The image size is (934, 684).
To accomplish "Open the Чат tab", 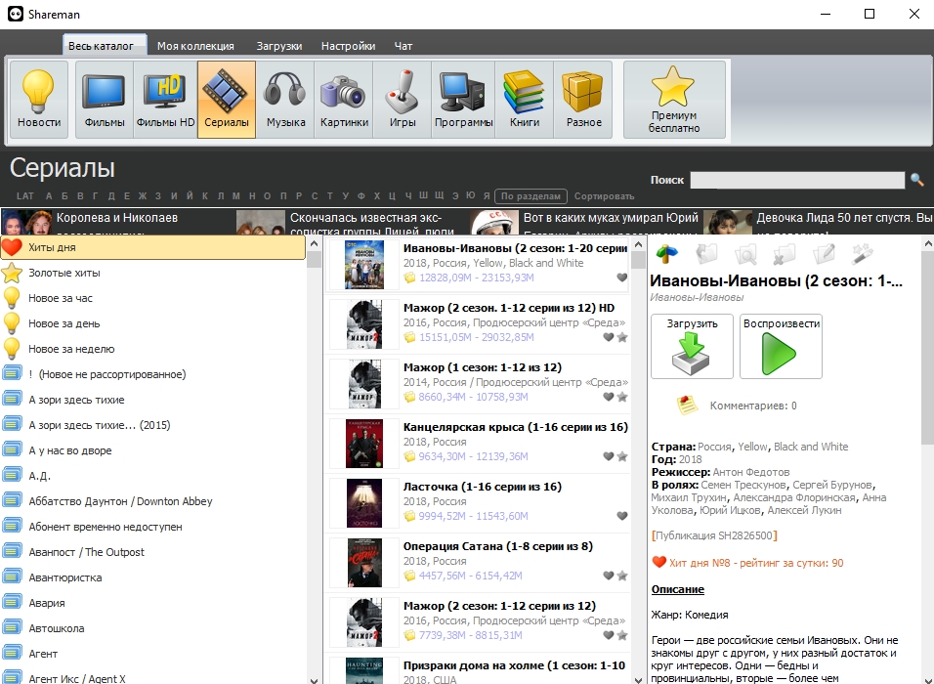I will (403, 46).
